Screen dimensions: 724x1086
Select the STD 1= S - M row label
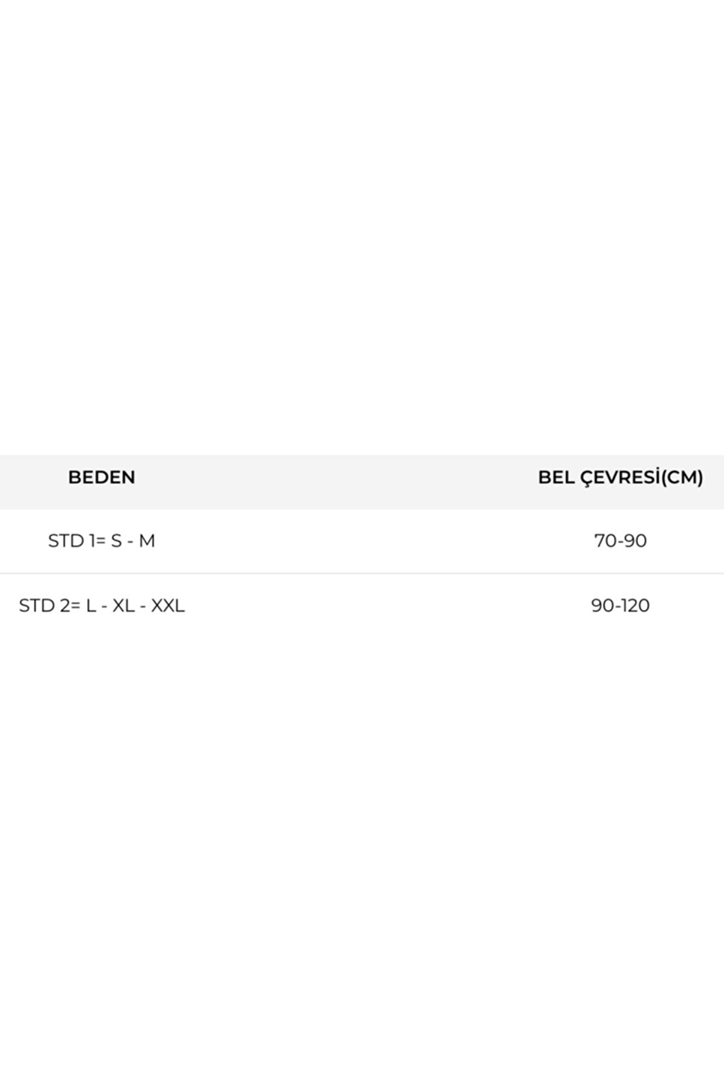point(102,541)
